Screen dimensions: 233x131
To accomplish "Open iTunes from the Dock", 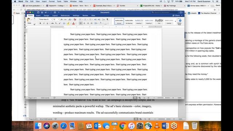I will click(131, 126).
